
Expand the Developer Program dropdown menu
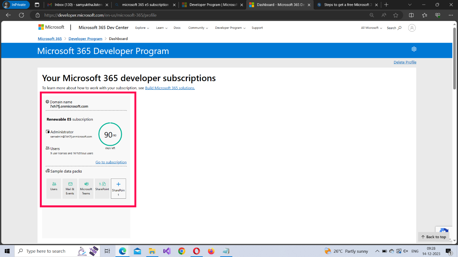[x=230, y=28]
